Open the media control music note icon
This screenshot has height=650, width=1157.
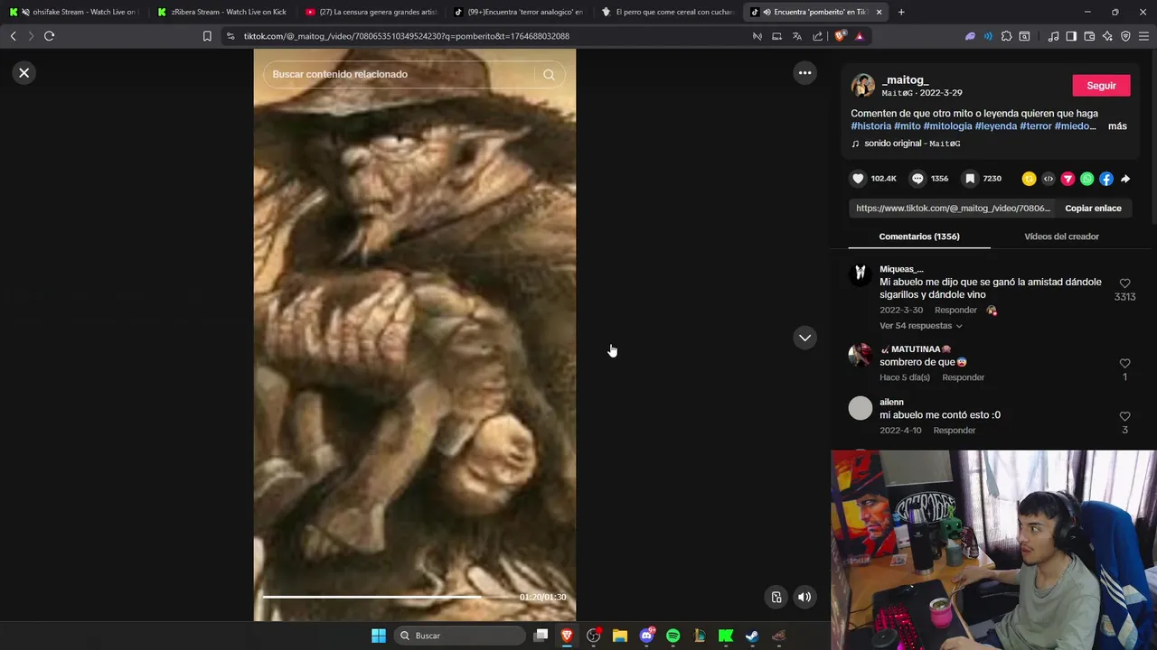pos(1053,36)
